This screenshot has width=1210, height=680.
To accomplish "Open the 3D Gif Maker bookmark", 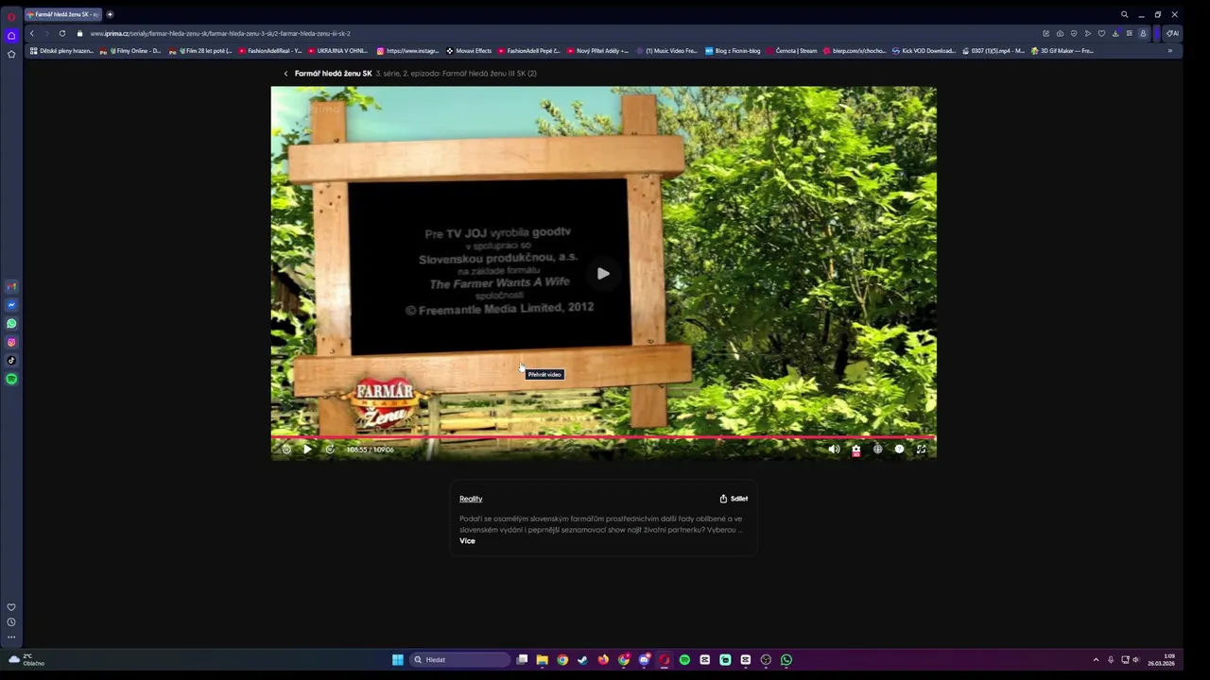I will 1063,51.
